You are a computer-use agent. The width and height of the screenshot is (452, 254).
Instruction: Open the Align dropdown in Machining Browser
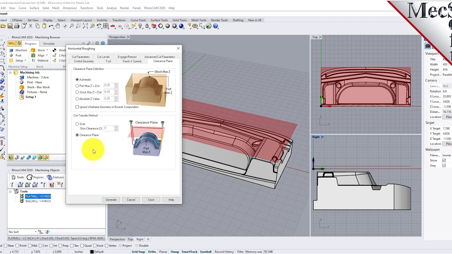coord(47,55)
